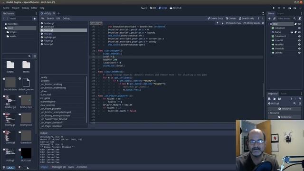
Task: Toggle visibility of ColorRect node
Action: [x=299, y=28]
